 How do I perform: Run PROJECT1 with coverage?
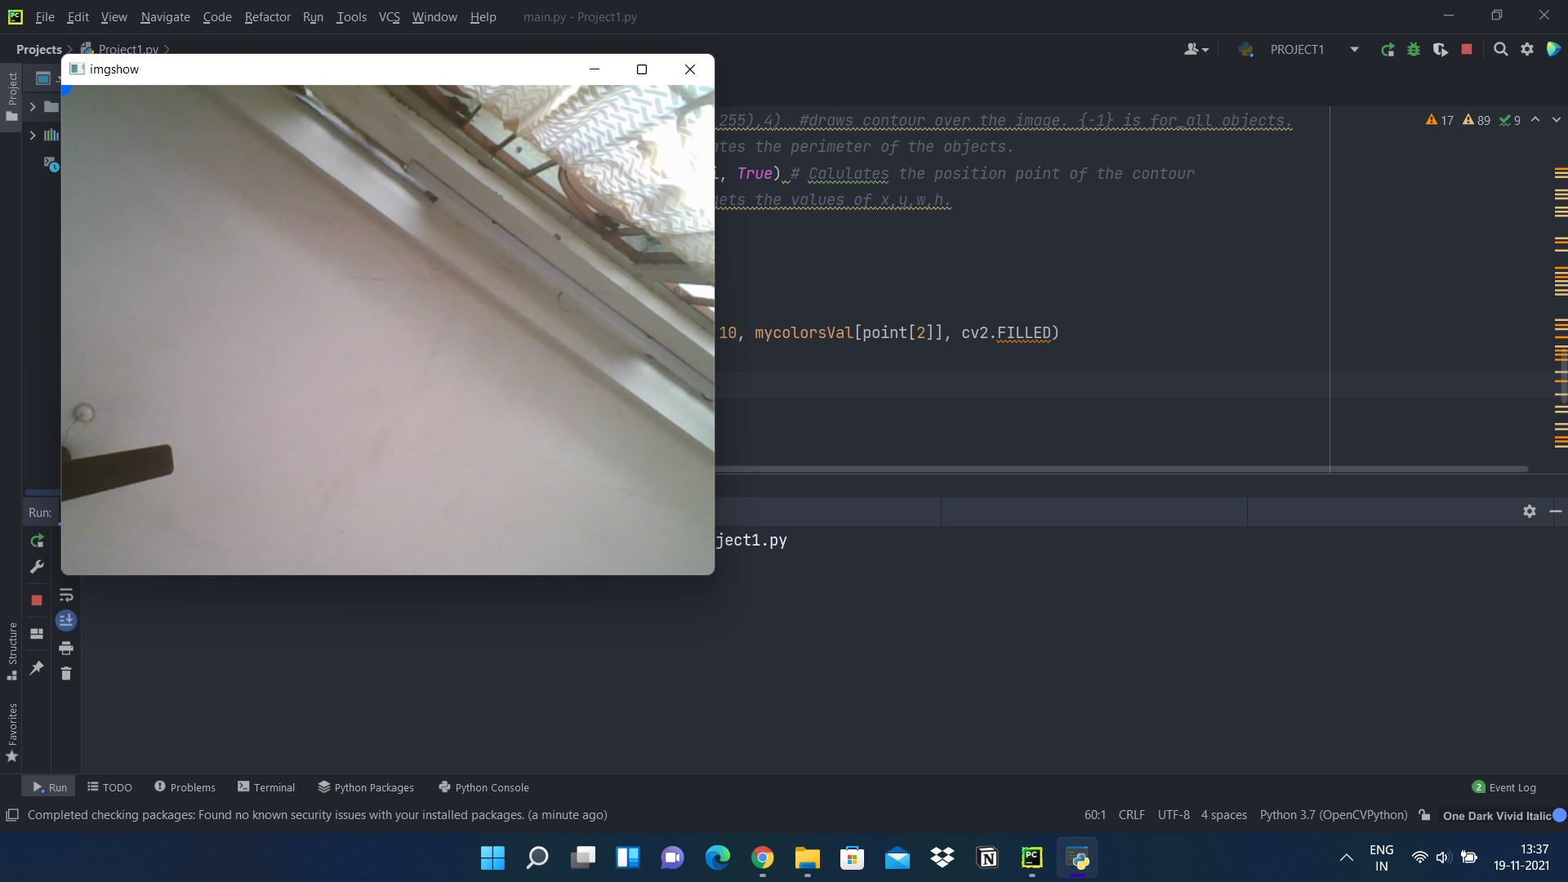(x=1441, y=49)
